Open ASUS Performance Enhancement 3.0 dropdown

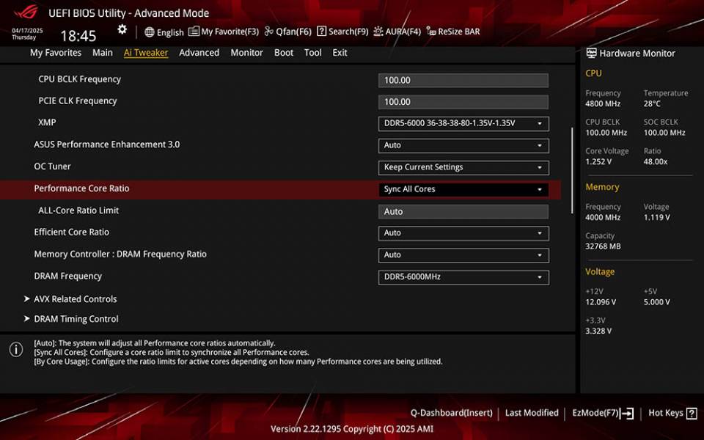click(463, 145)
